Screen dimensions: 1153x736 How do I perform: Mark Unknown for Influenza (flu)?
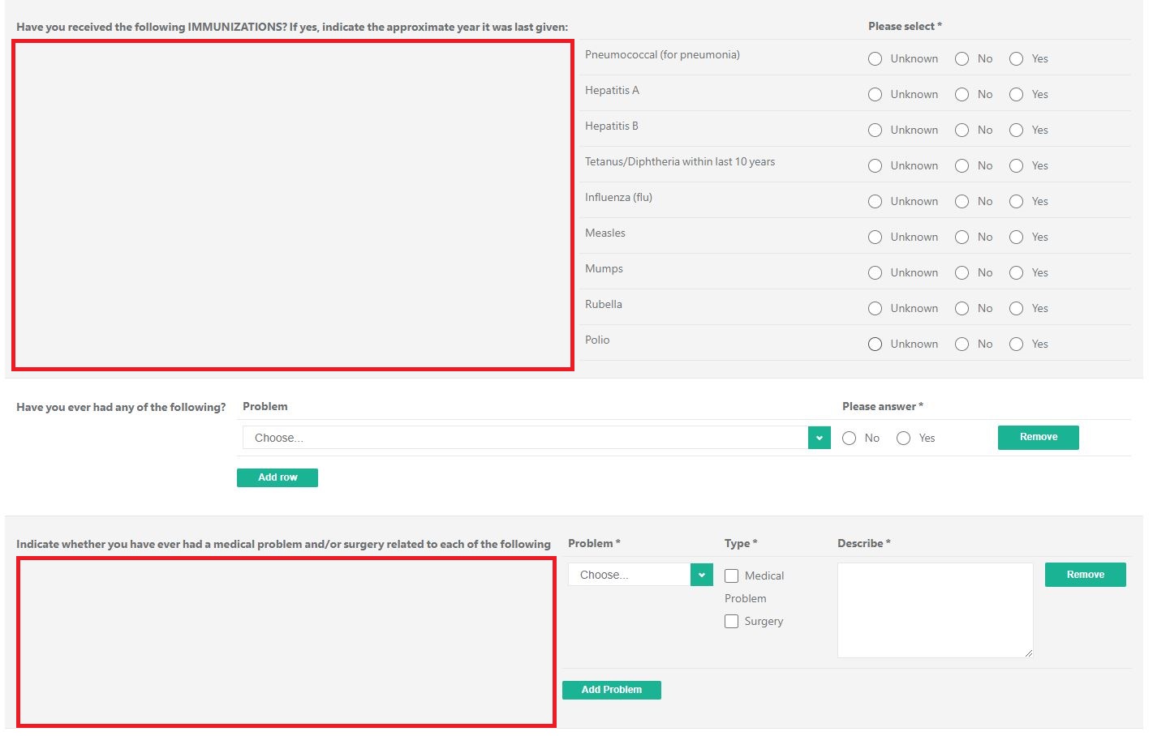point(875,201)
